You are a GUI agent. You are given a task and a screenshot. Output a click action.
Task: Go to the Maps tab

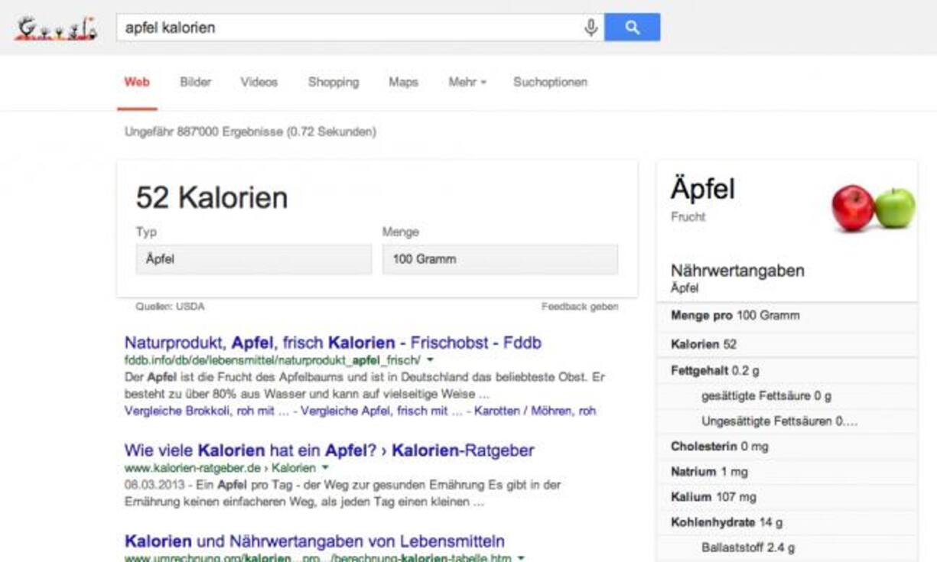click(403, 82)
